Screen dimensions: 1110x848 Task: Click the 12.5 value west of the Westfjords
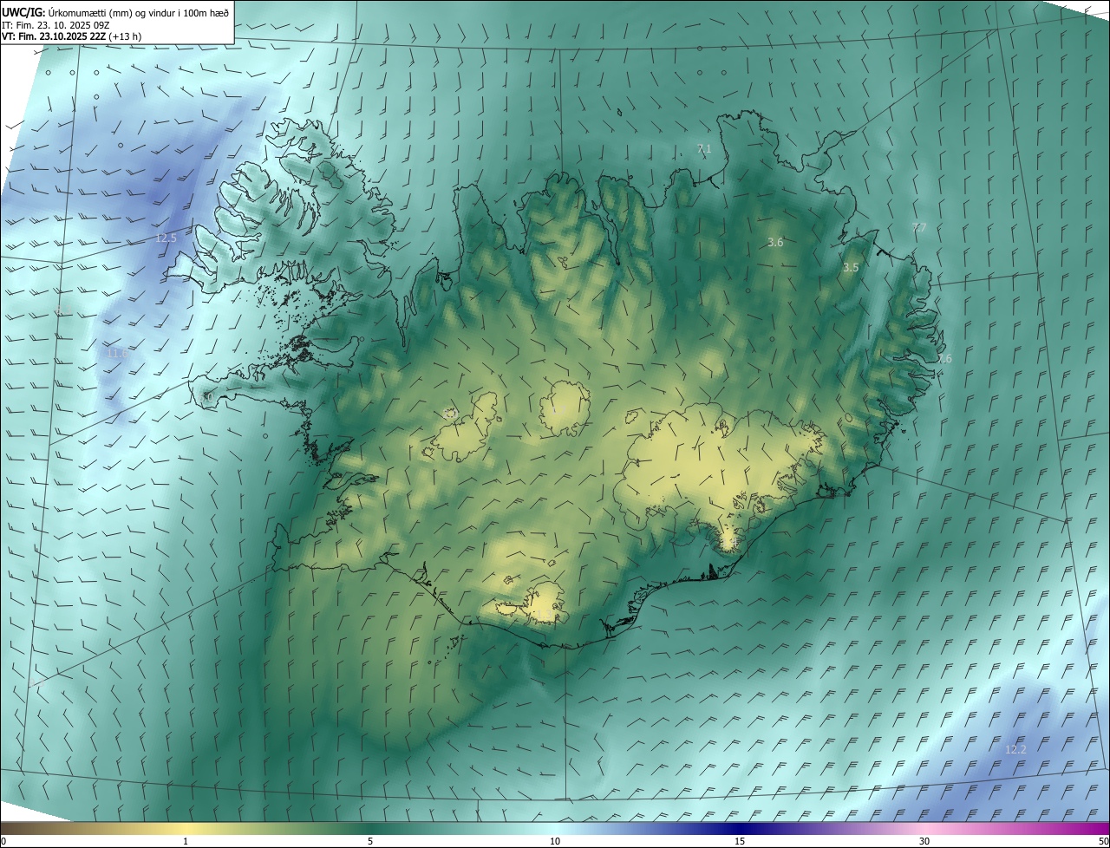(x=166, y=238)
